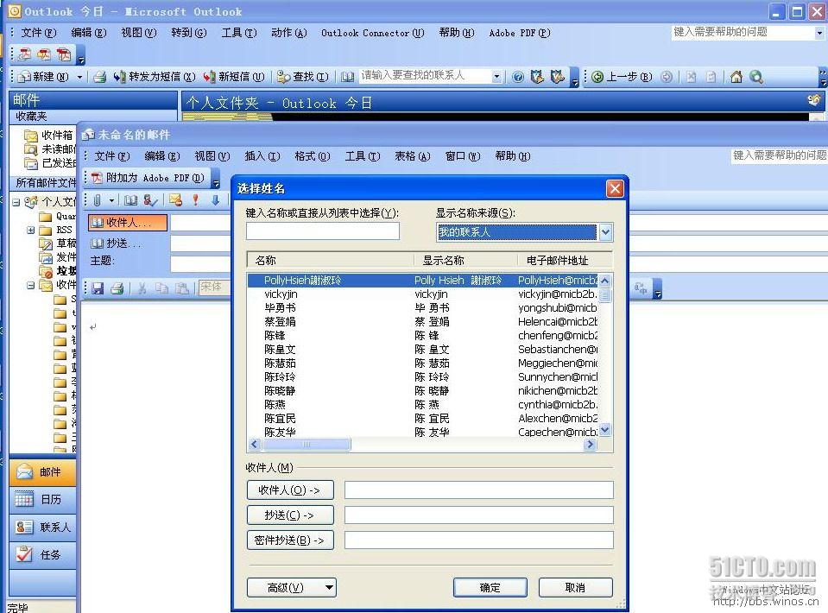Open Adobe PDF menu in Outlook menu bar
This screenshot has width=828, height=613.
click(x=519, y=33)
